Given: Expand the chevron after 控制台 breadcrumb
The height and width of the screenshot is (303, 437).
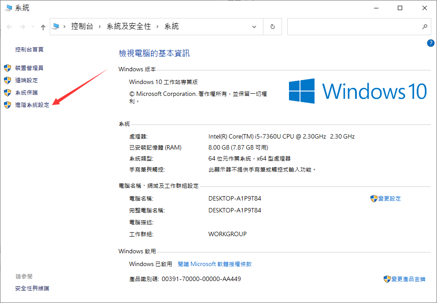Looking at the screenshot, I should pos(100,26).
